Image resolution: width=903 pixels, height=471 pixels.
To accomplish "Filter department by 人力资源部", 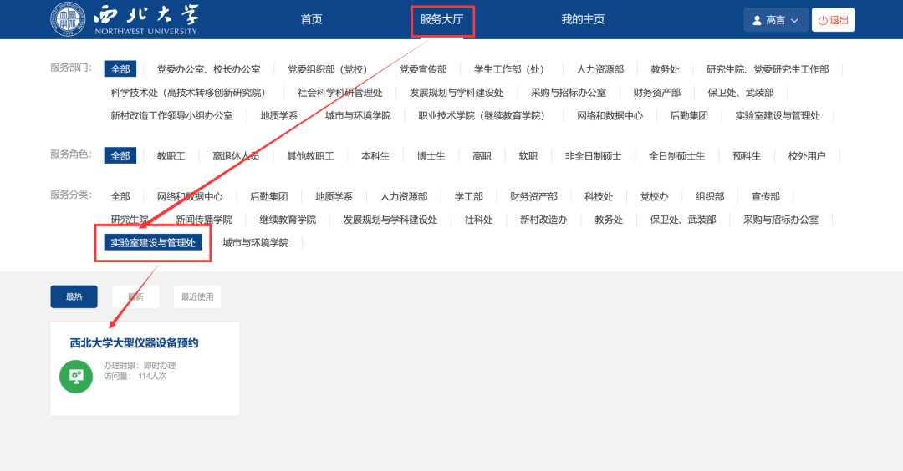I will click(x=600, y=69).
